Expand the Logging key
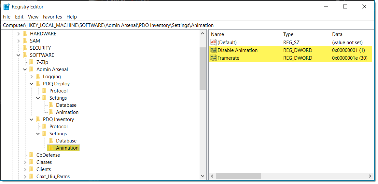The height and width of the screenshot is (184, 378). [32, 77]
